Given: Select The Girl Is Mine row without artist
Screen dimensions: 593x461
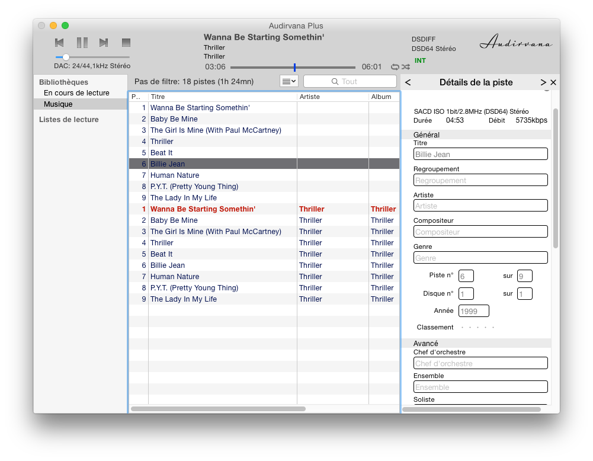Looking at the screenshot, I should (264, 130).
